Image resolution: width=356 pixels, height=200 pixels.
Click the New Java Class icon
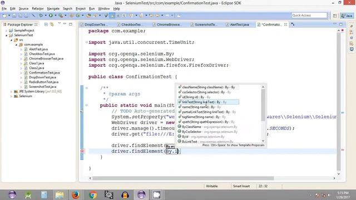click(x=78, y=16)
